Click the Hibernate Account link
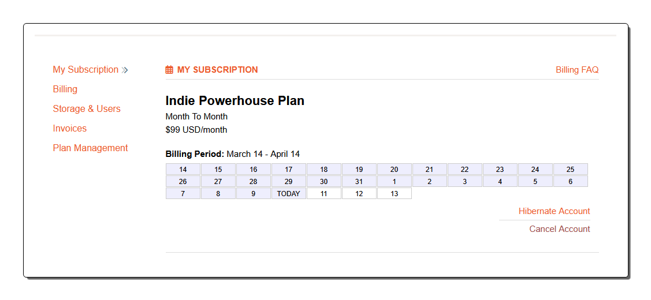This screenshot has height=300, width=651. (x=554, y=211)
